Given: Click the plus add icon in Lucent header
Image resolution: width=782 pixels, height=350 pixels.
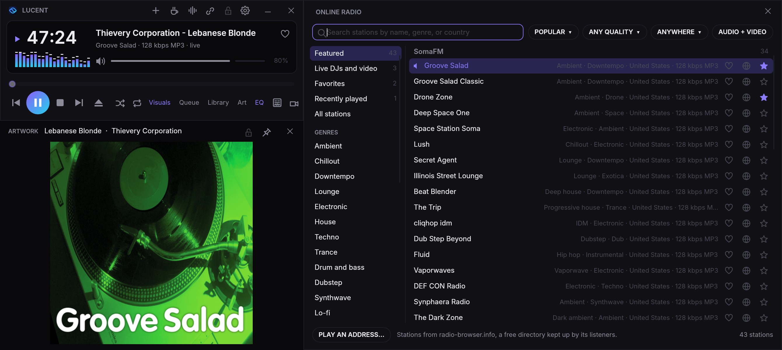Looking at the screenshot, I should tap(156, 10).
